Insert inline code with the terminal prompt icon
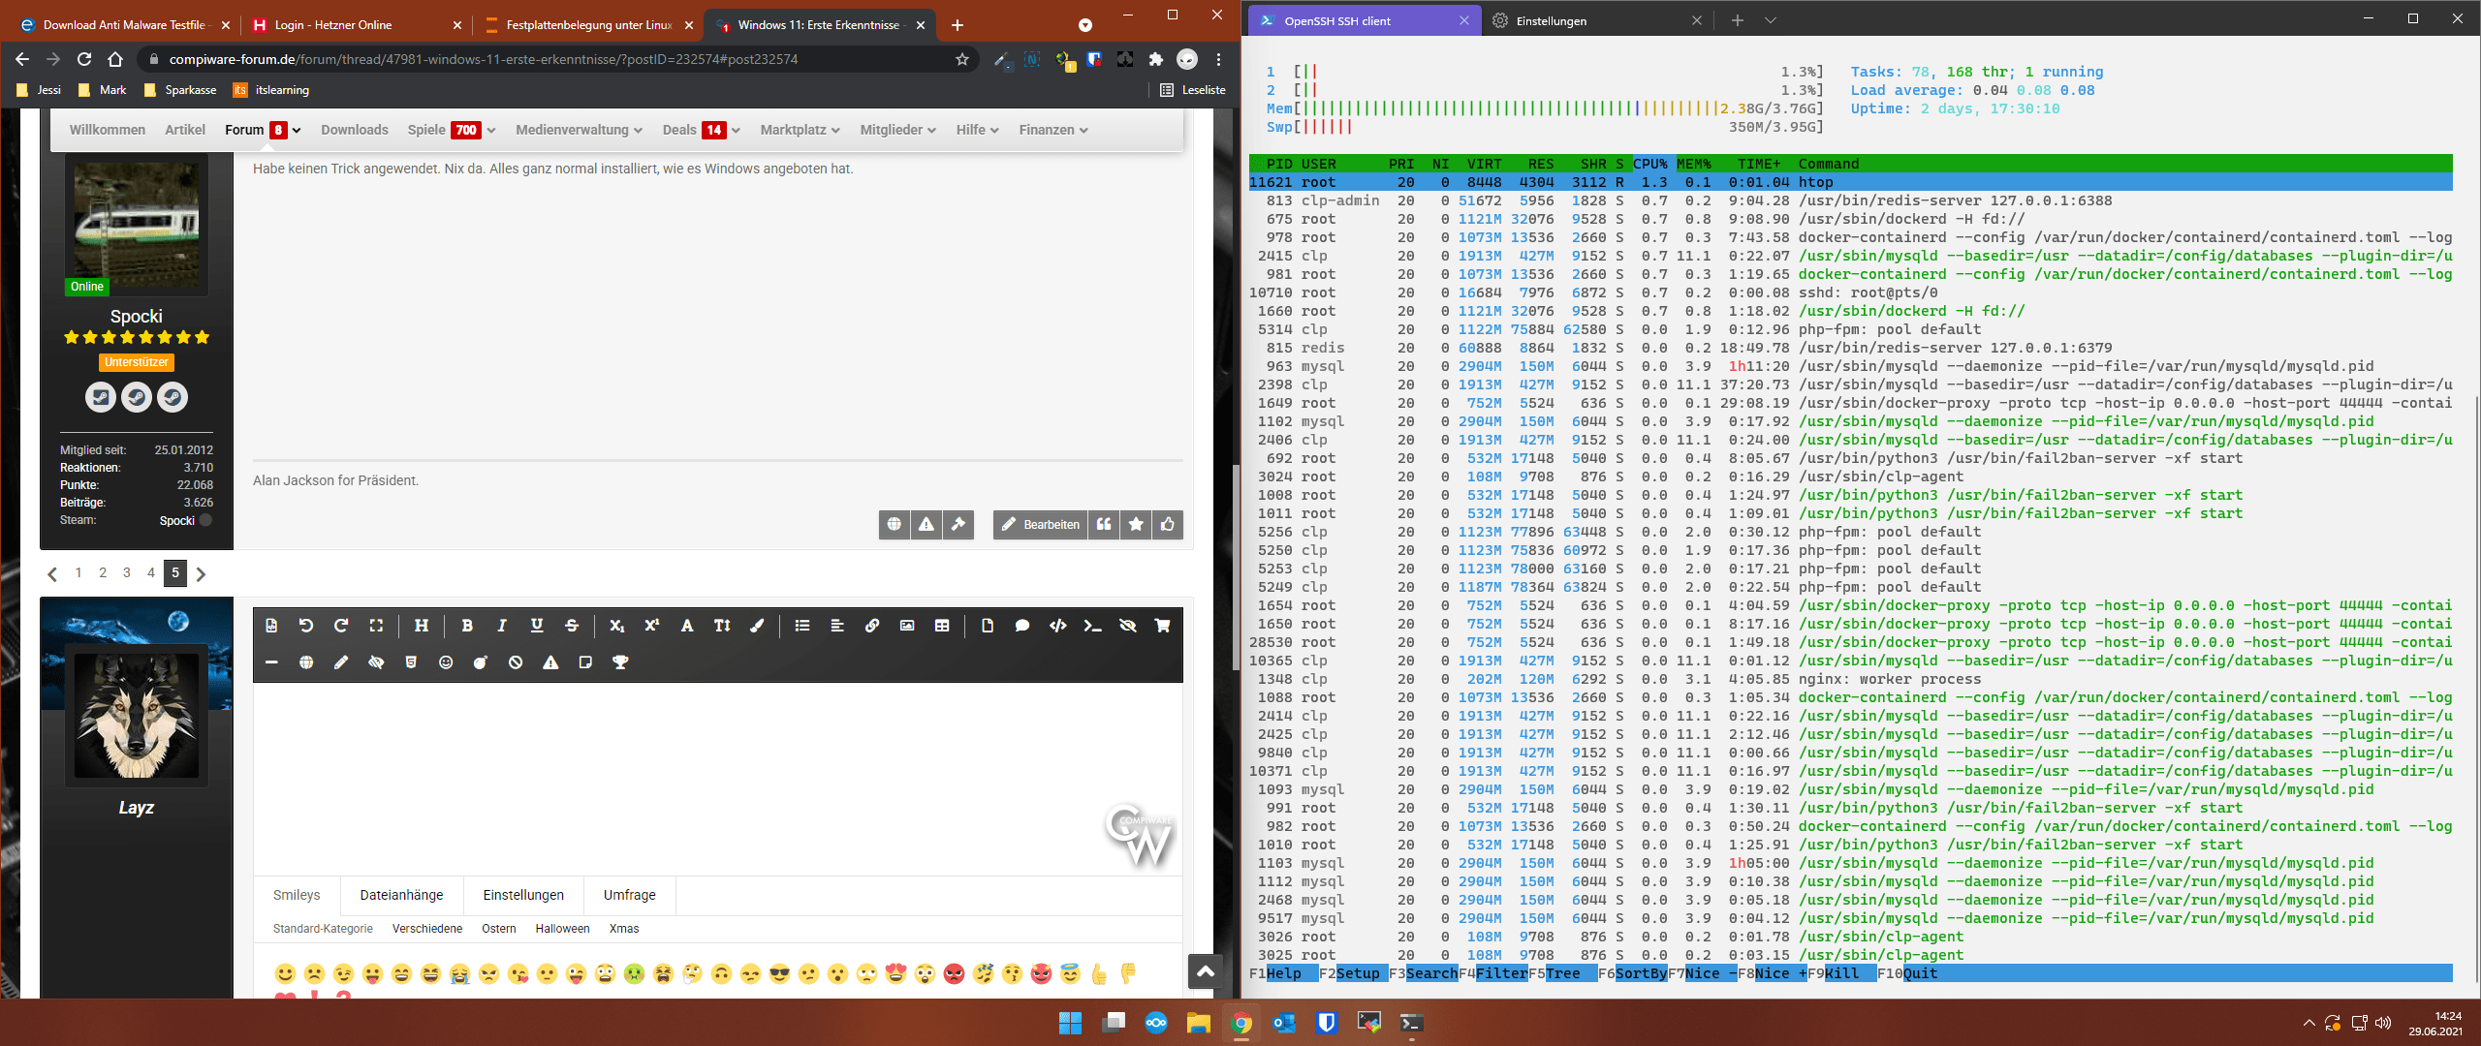Viewport: 2481px width, 1046px height. pyautogui.click(x=1092, y=626)
